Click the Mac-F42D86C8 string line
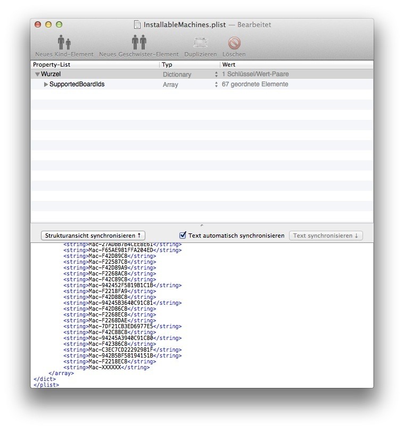The image size is (404, 430). [x=110, y=309]
